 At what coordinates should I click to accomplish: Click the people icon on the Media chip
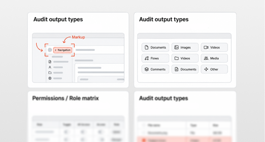[x=206, y=58]
